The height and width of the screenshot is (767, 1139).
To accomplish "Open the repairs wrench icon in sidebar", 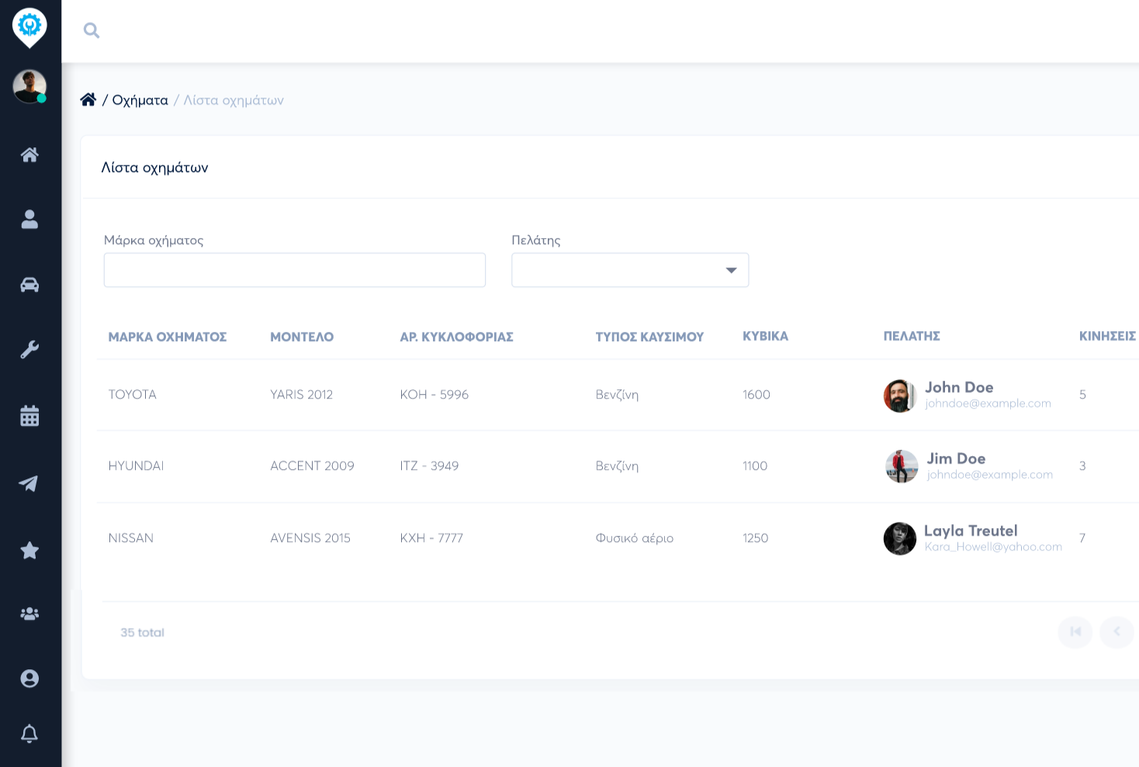I will (x=29, y=350).
